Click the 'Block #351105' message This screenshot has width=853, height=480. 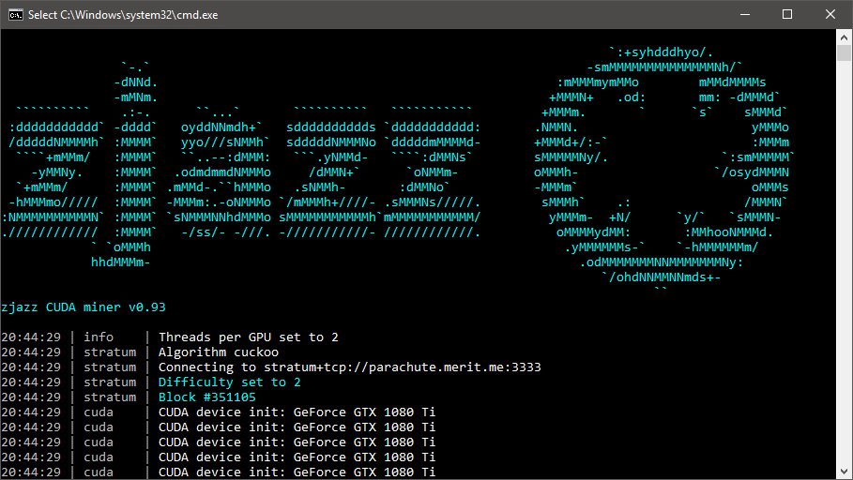coord(206,397)
